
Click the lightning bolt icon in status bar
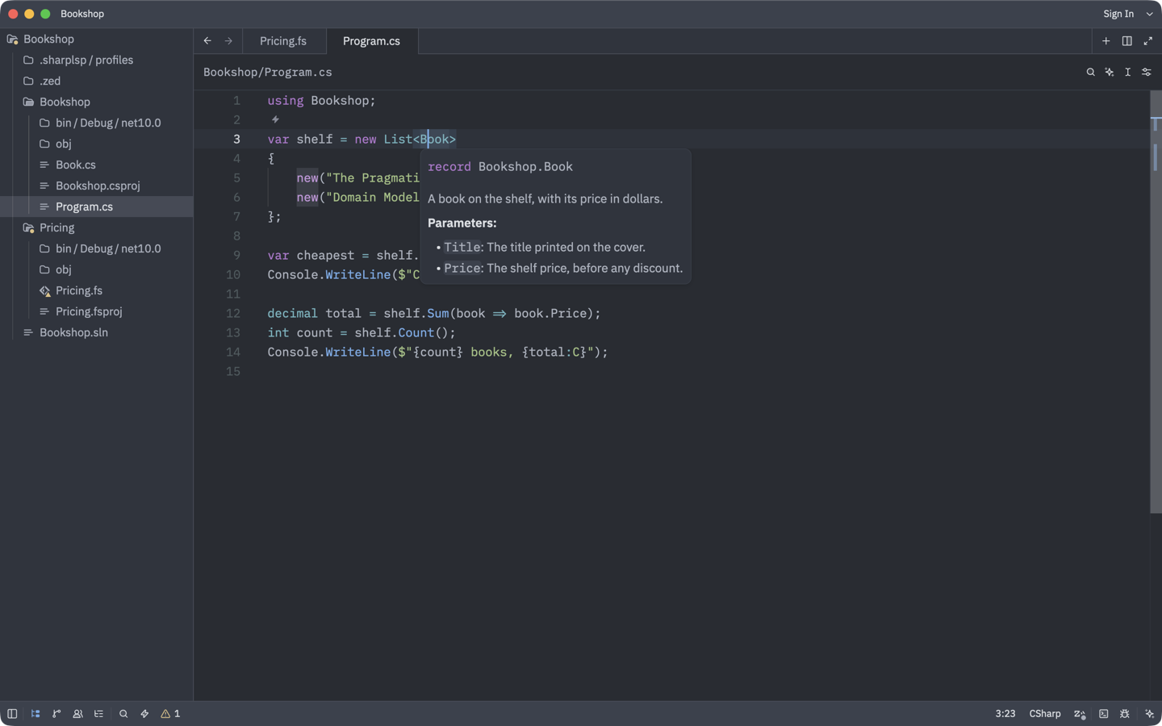pos(144,714)
